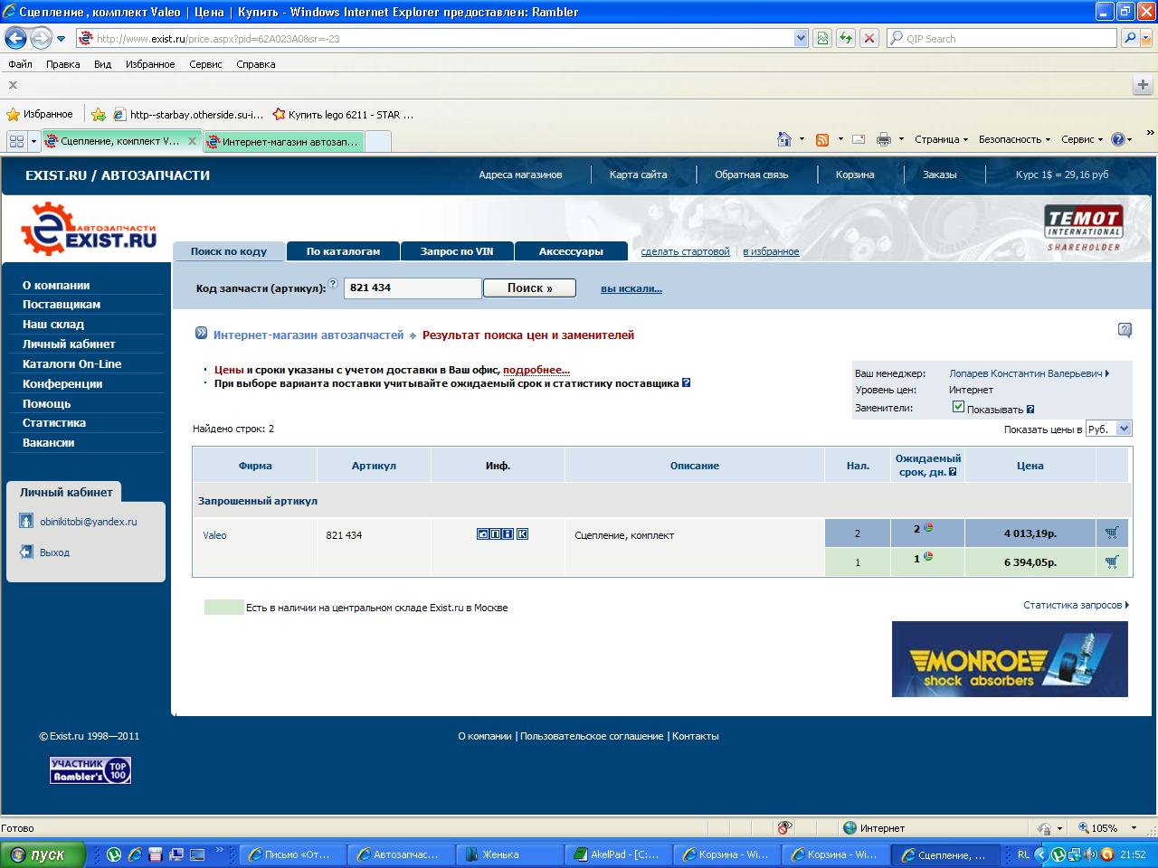Click the сделать стартовой link

click(x=685, y=251)
